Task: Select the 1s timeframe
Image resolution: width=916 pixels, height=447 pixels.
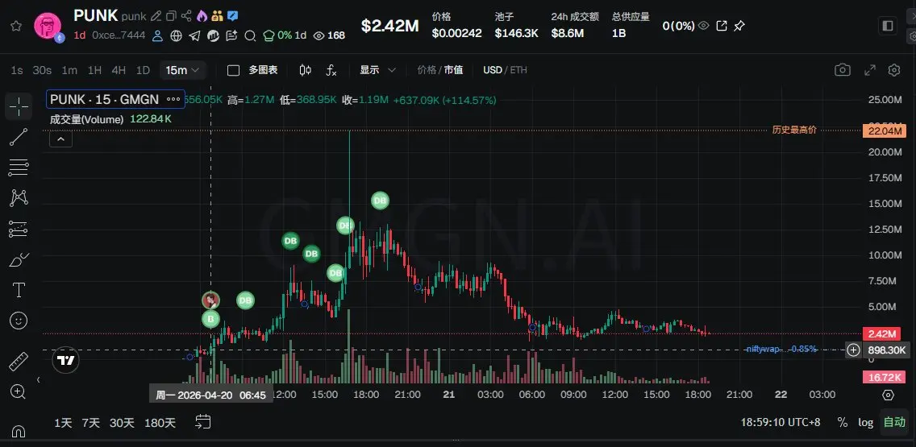Action: [17, 71]
